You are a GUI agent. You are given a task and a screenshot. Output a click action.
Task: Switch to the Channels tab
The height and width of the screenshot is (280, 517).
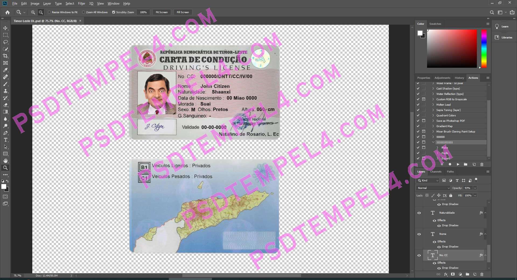tap(436, 172)
